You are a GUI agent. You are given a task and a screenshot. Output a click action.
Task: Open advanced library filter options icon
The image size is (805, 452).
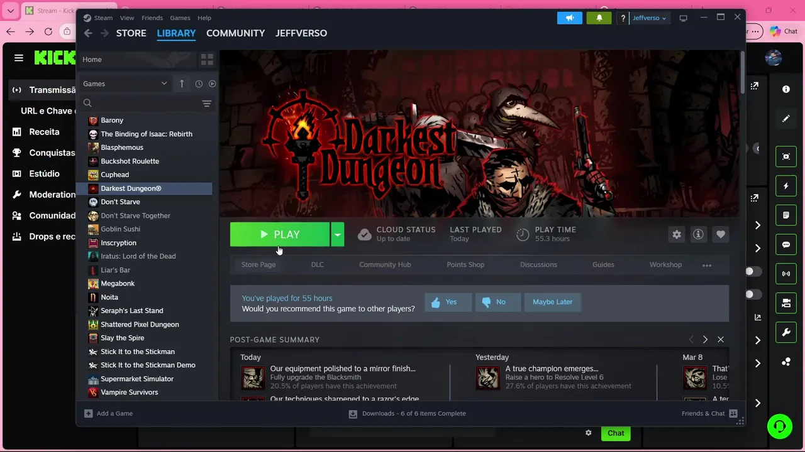(206, 103)
